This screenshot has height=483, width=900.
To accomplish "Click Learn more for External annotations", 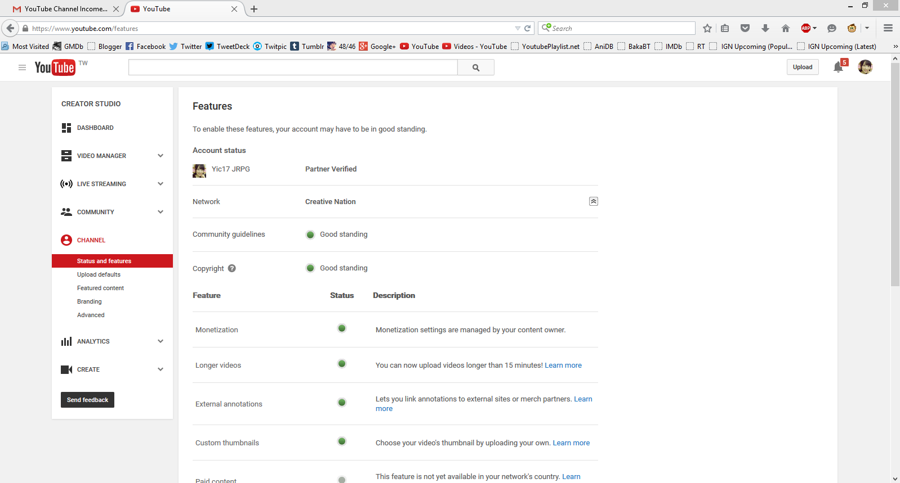I will 583,399.
